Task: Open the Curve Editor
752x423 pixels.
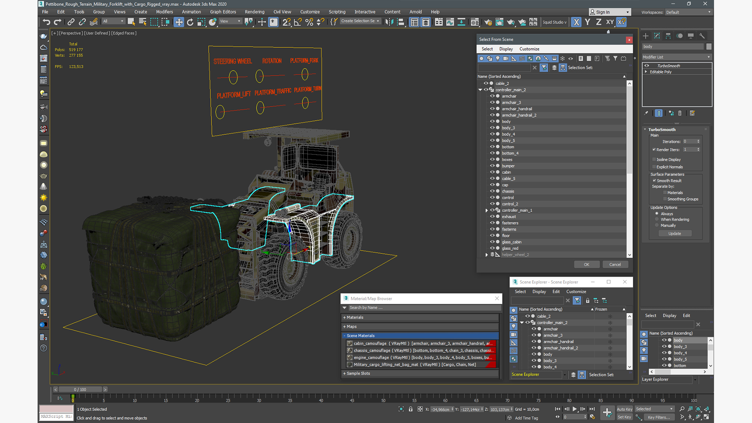Action: [x=450, y=22]
